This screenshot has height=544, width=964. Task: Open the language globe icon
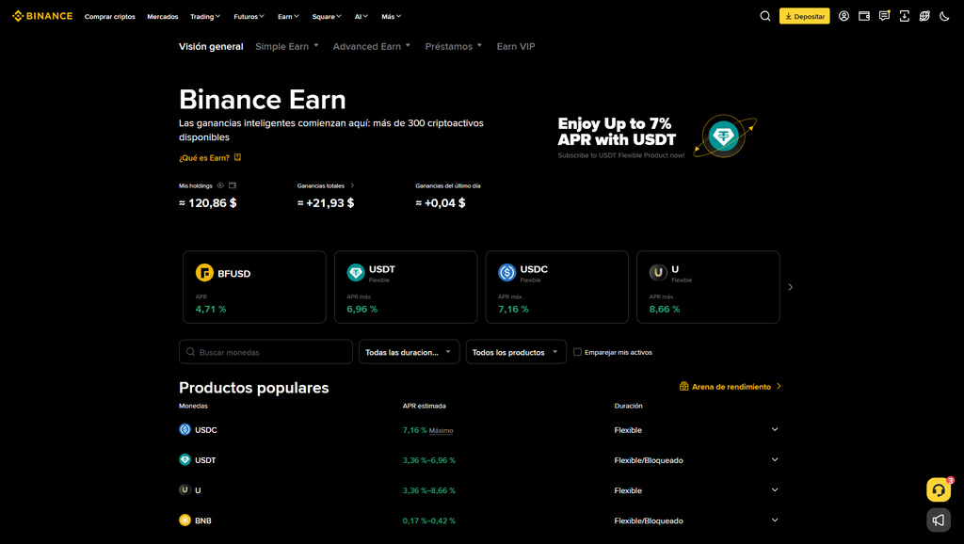(924, 16)
